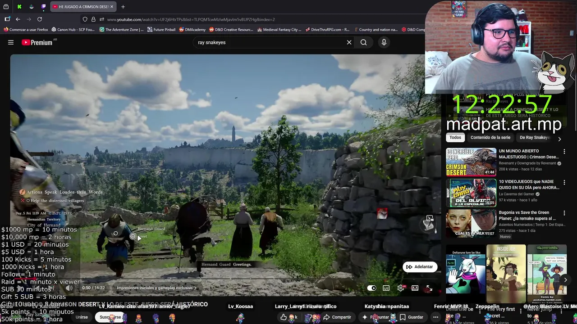
Task: Mute the video with the speaker icon
Action: pyautogui.click(x=69, y=288)
